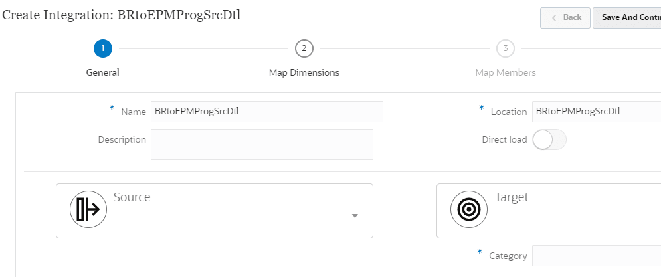Click step 1 circle in wizard
Image resolution: width=661 pixels, height=277 pixels.
tap(103, 48)
